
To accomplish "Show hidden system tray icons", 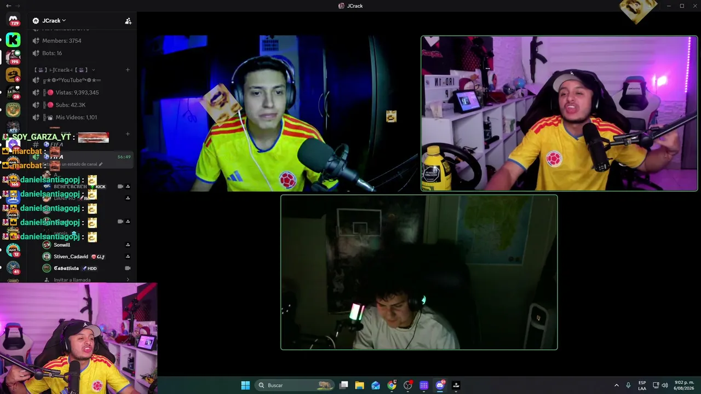I will coord(617,385).
